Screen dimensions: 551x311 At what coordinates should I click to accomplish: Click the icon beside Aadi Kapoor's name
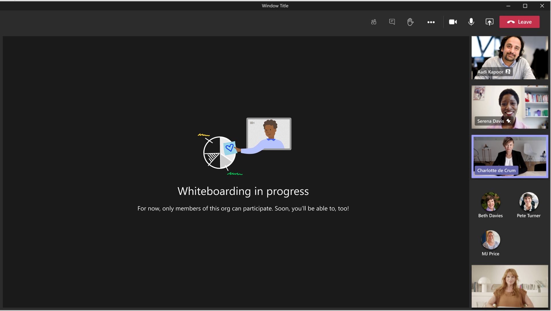(x=508, y=72)
